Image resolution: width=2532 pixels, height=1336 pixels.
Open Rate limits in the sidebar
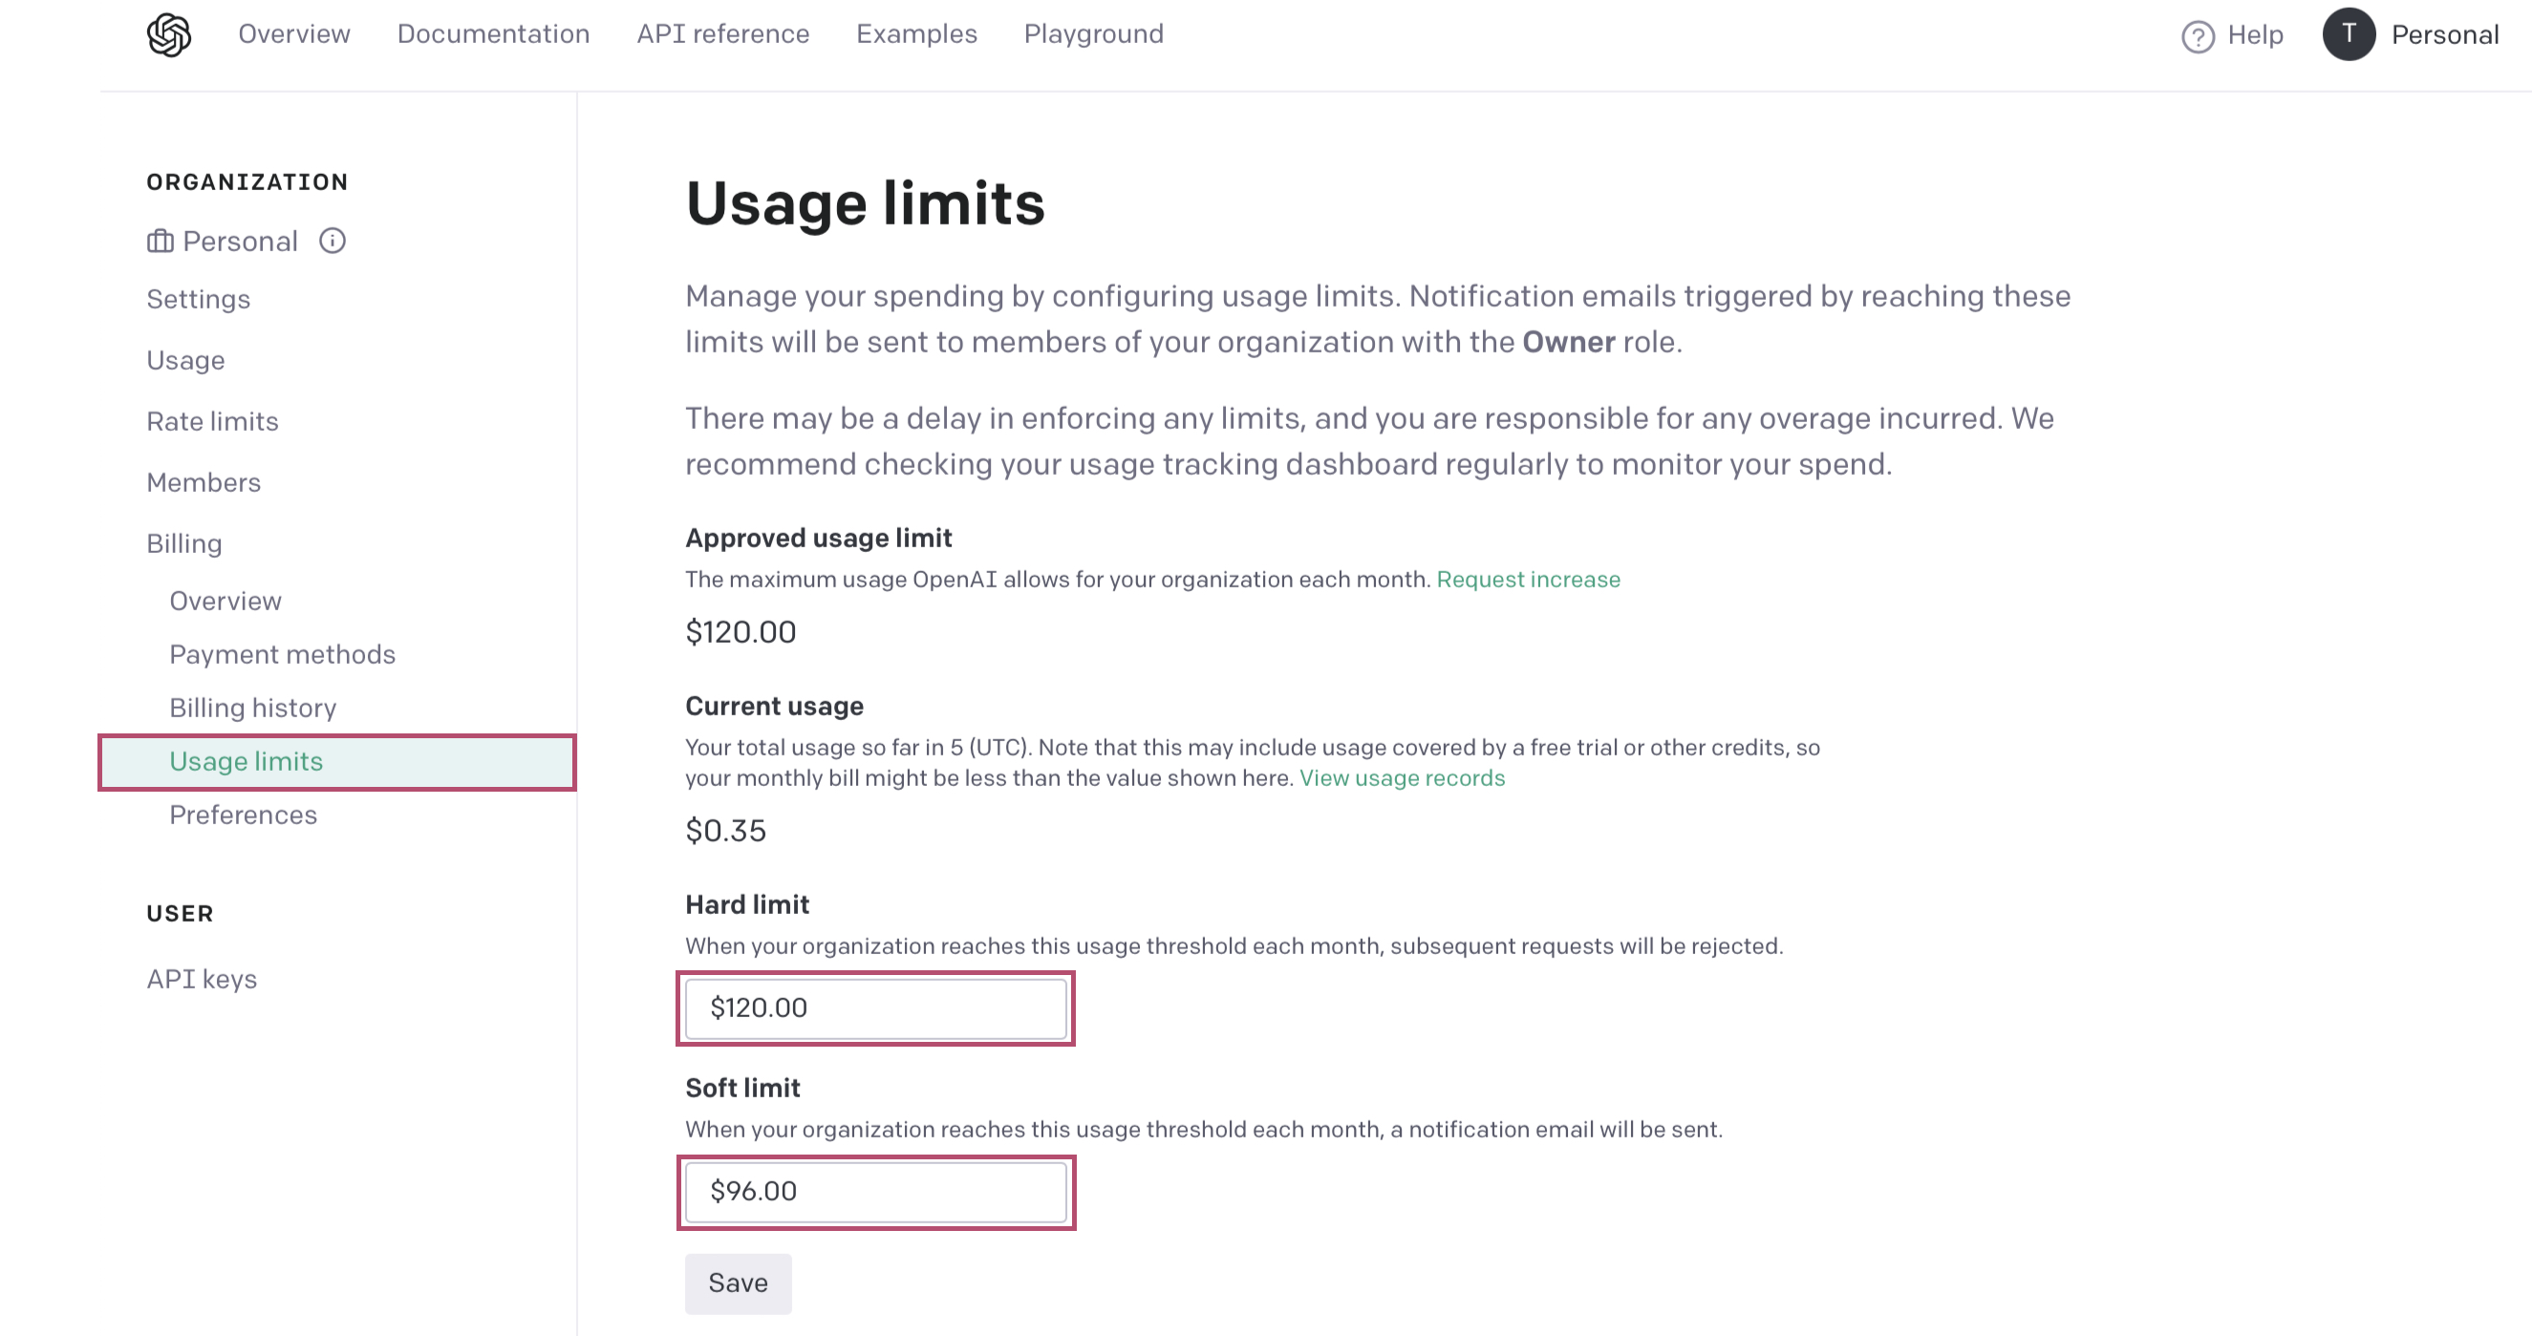[212, 421]
